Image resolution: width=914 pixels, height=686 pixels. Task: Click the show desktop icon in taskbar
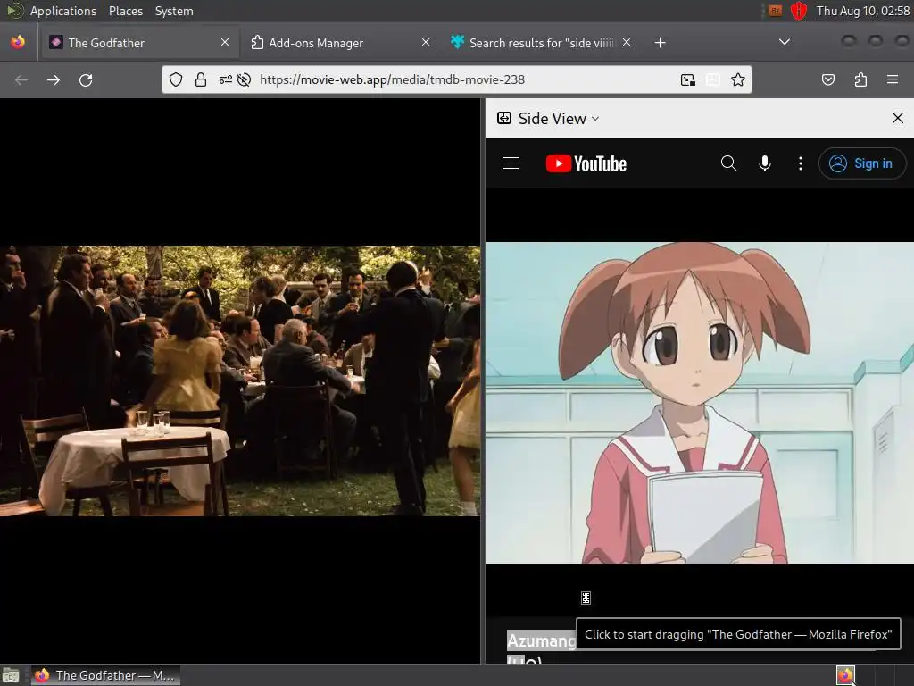click(x=11, y=675)
